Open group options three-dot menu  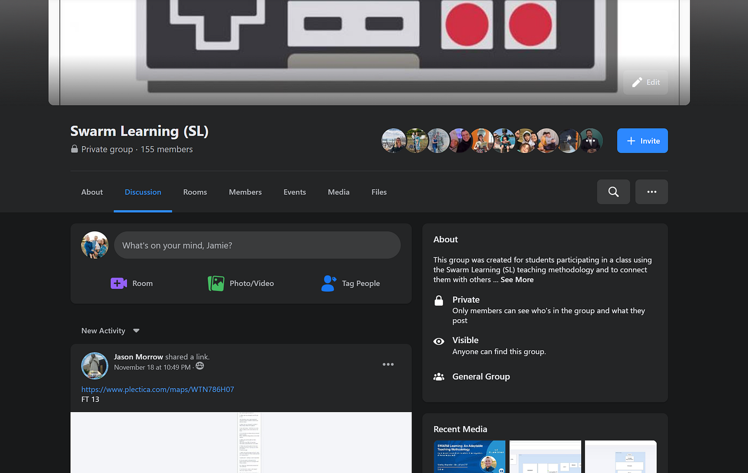(x=652, y=192)
